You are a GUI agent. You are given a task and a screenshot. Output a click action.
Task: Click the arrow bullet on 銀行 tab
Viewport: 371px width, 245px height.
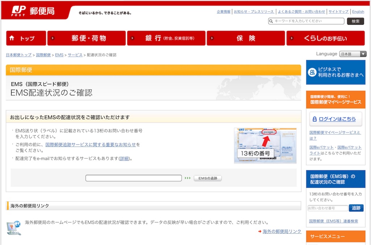(x=132, y=38)
